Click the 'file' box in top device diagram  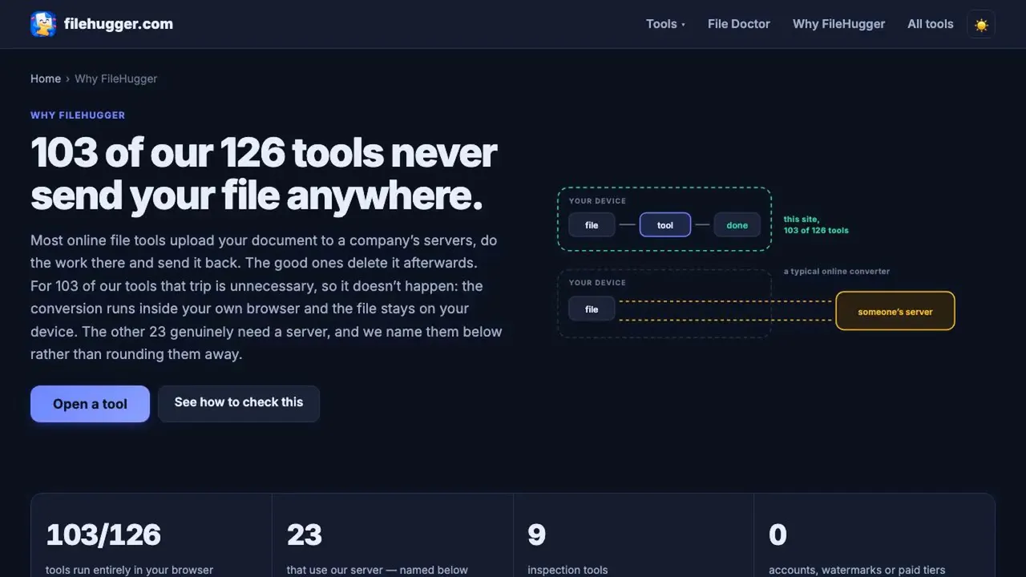pos(592,225)
